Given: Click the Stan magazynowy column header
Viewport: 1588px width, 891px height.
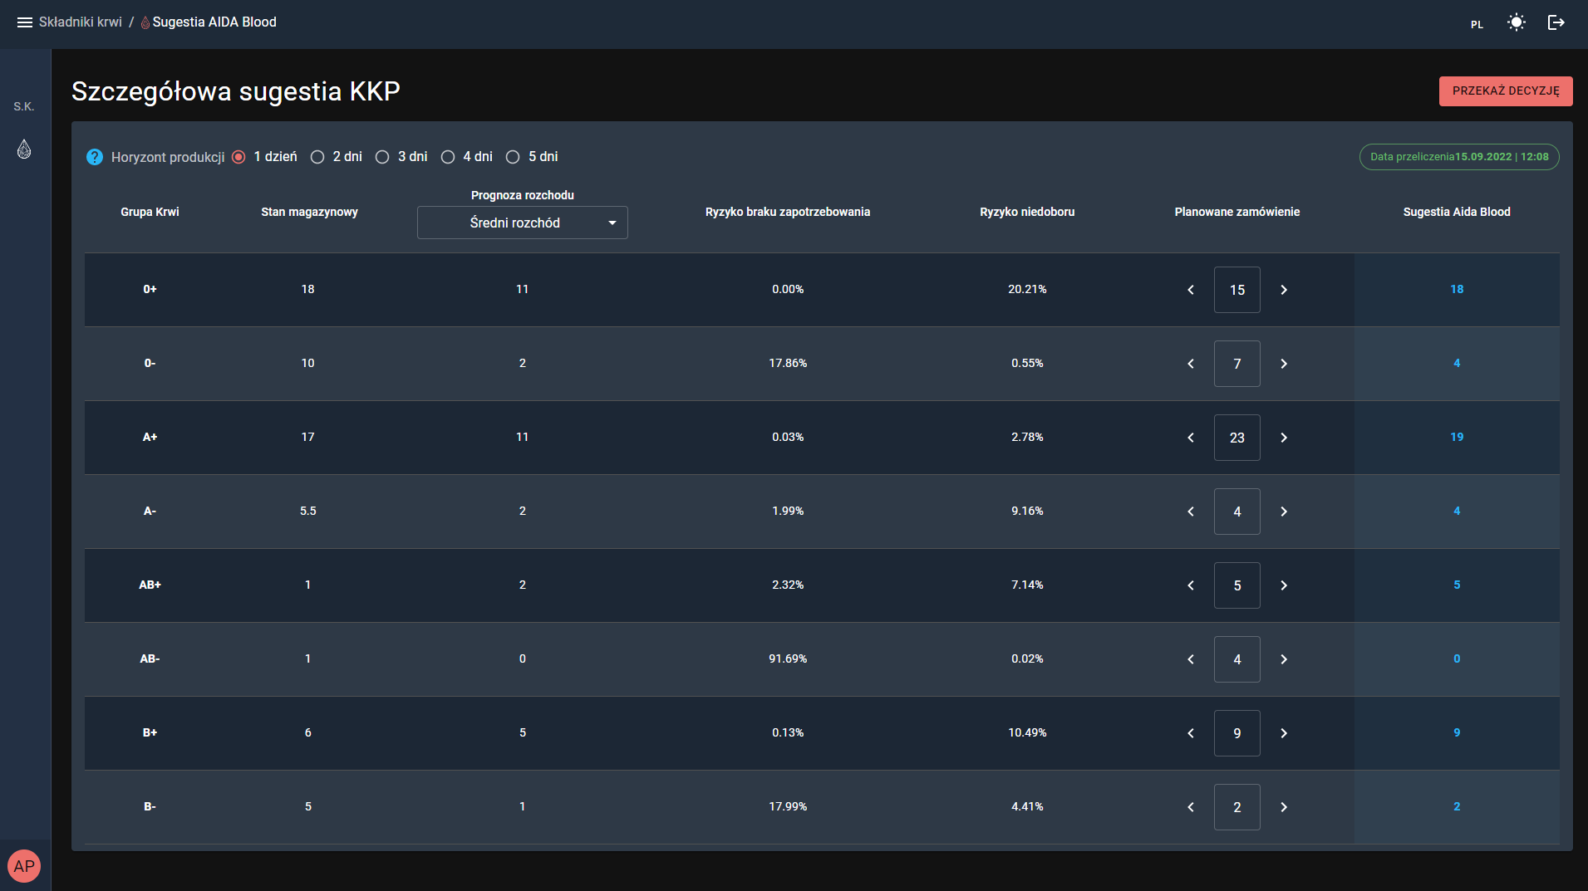Looking at the screenshot, I should click(x=309, y=212).
